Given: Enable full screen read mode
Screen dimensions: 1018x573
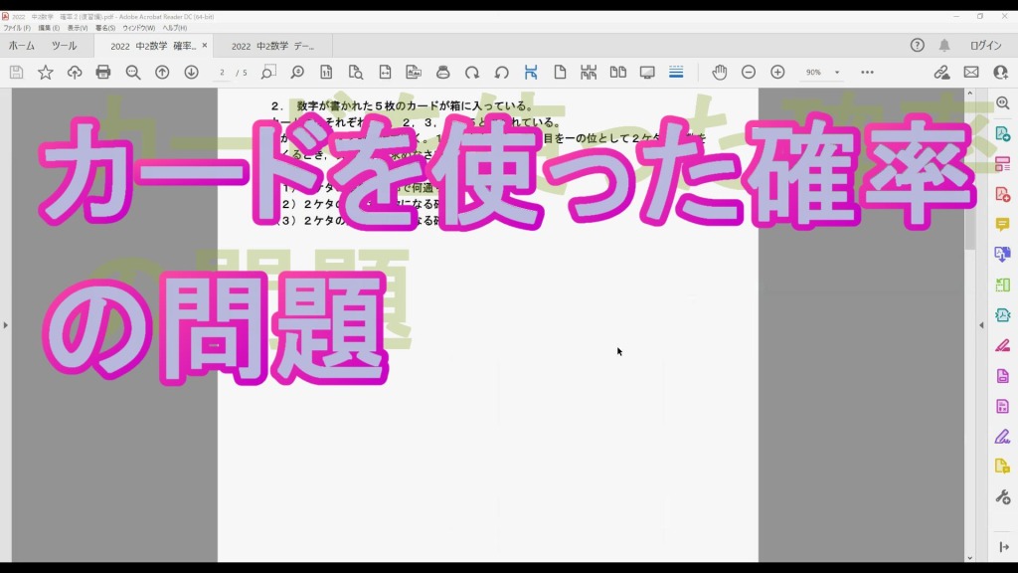Looking at the screenshot, I should [x=647, y=73].
